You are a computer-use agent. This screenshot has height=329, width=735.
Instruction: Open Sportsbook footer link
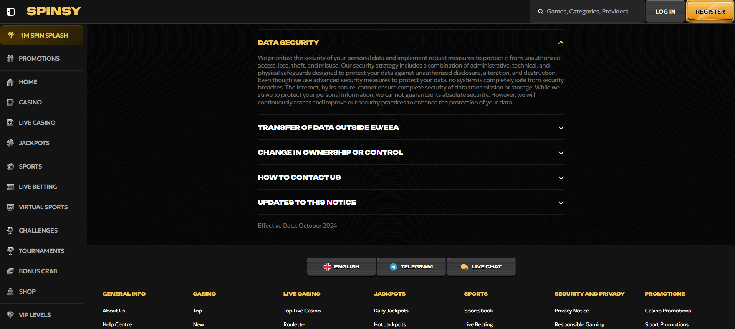point(478,311)
